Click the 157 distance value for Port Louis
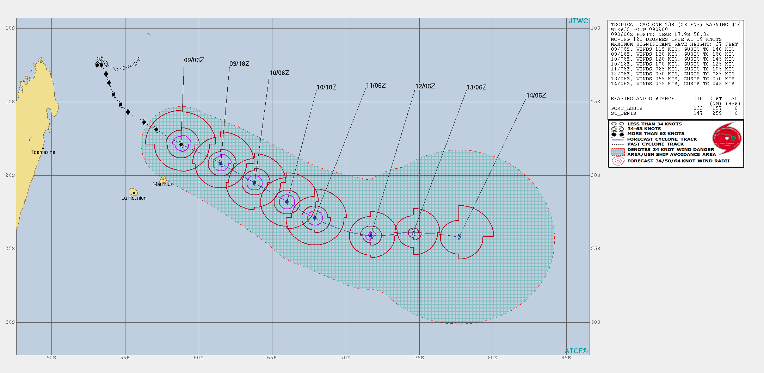The image size is (764, 373). pos(717,108)
